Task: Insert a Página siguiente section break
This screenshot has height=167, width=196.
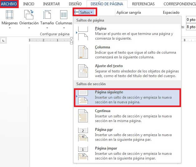Action: pos(127,97)
